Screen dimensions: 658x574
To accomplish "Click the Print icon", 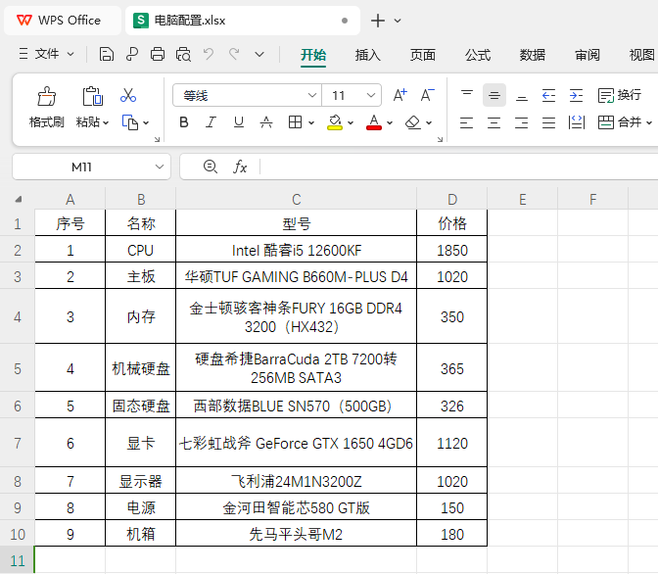I will [158, 55].
